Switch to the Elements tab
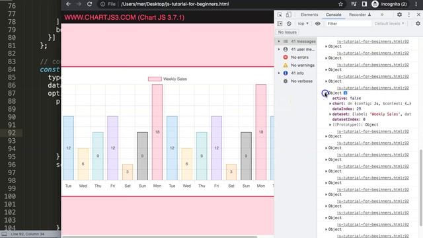 (309, 15)
